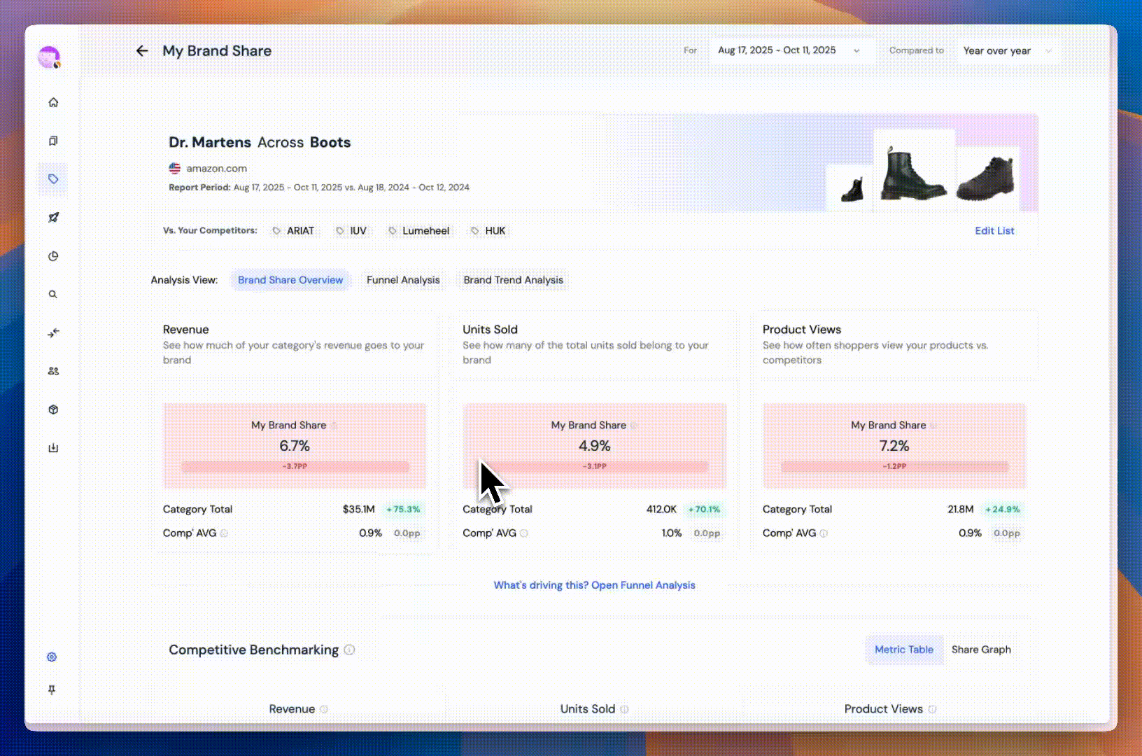
Task: Open the search magnifier sidebar icon
Action: pyautogui.click(x=53, y=295)
